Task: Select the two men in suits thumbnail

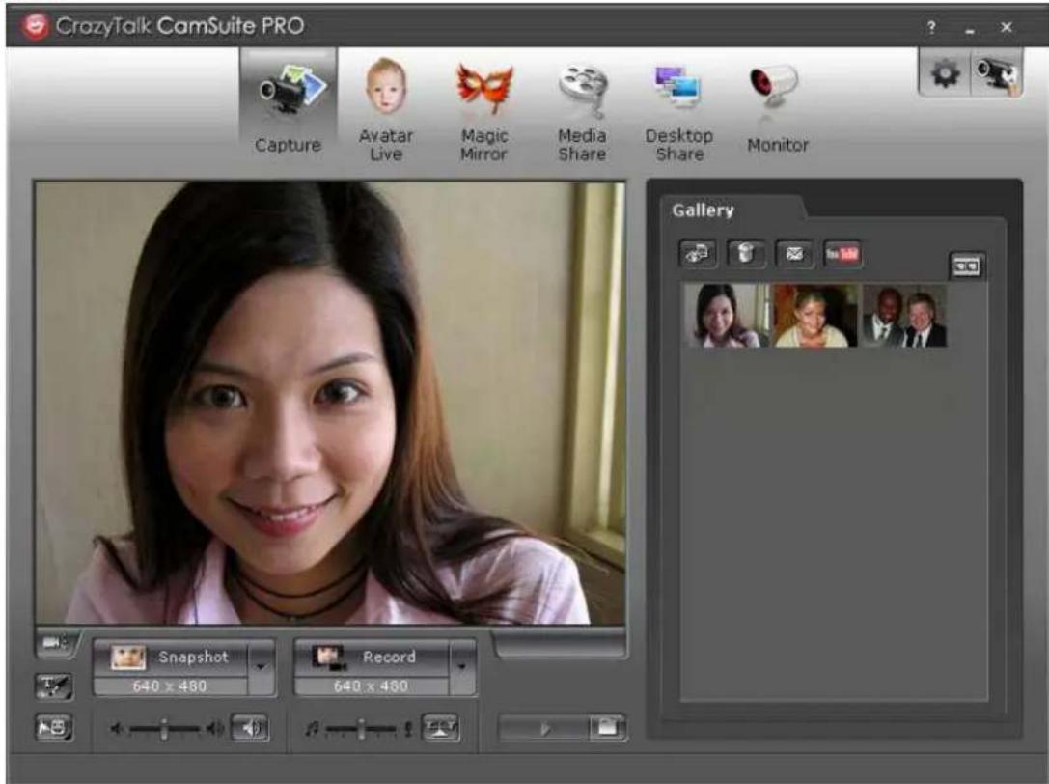Action: (904, 315)
